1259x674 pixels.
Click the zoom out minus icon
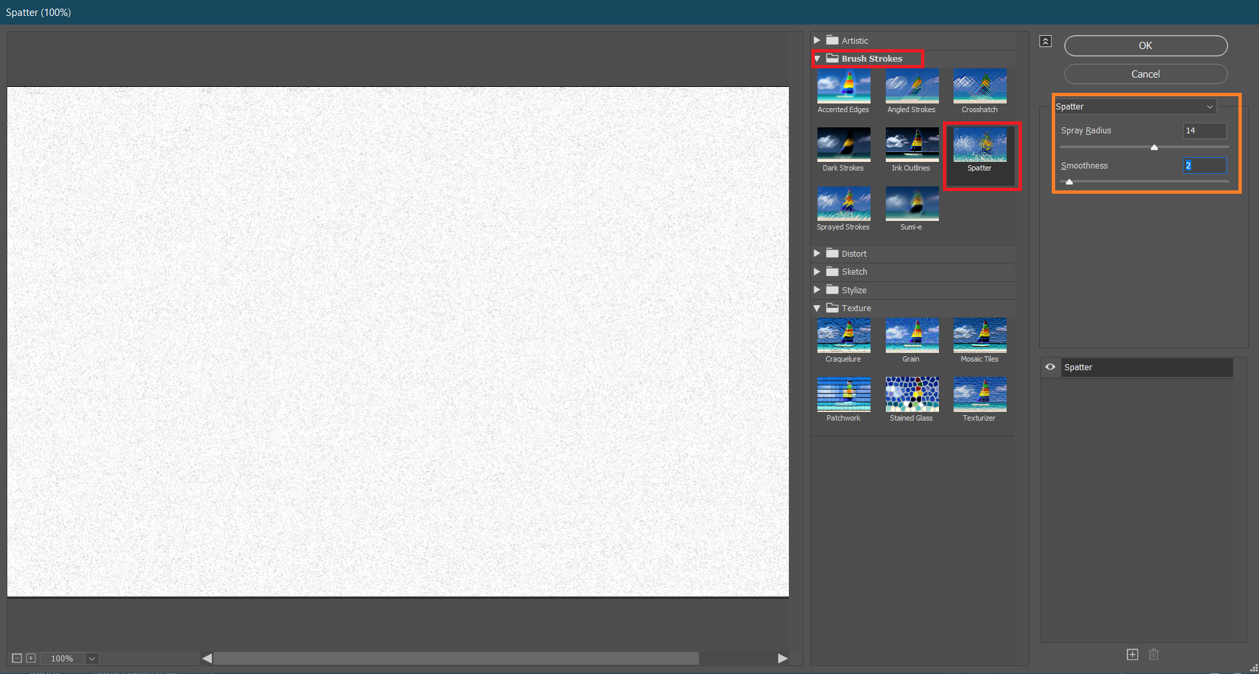click(x=17, y=658)
